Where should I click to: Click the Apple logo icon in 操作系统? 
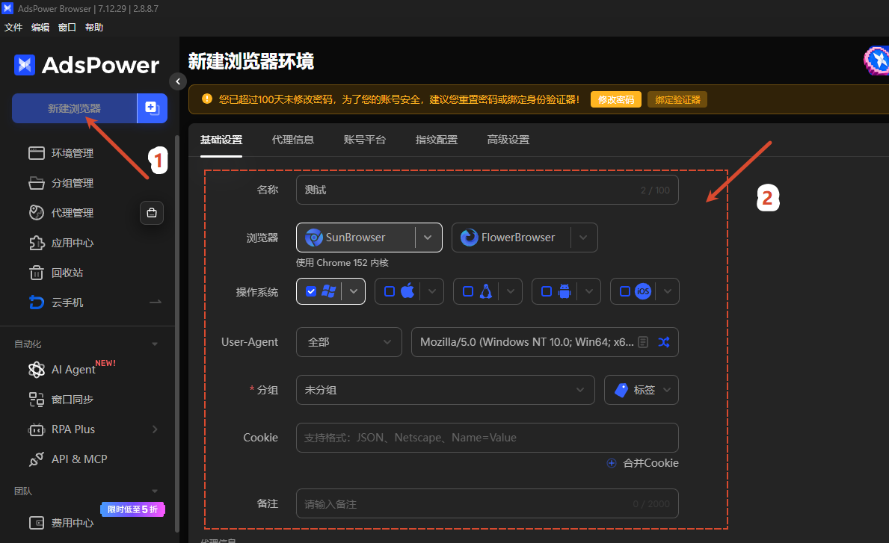click(x=407, y=291)
